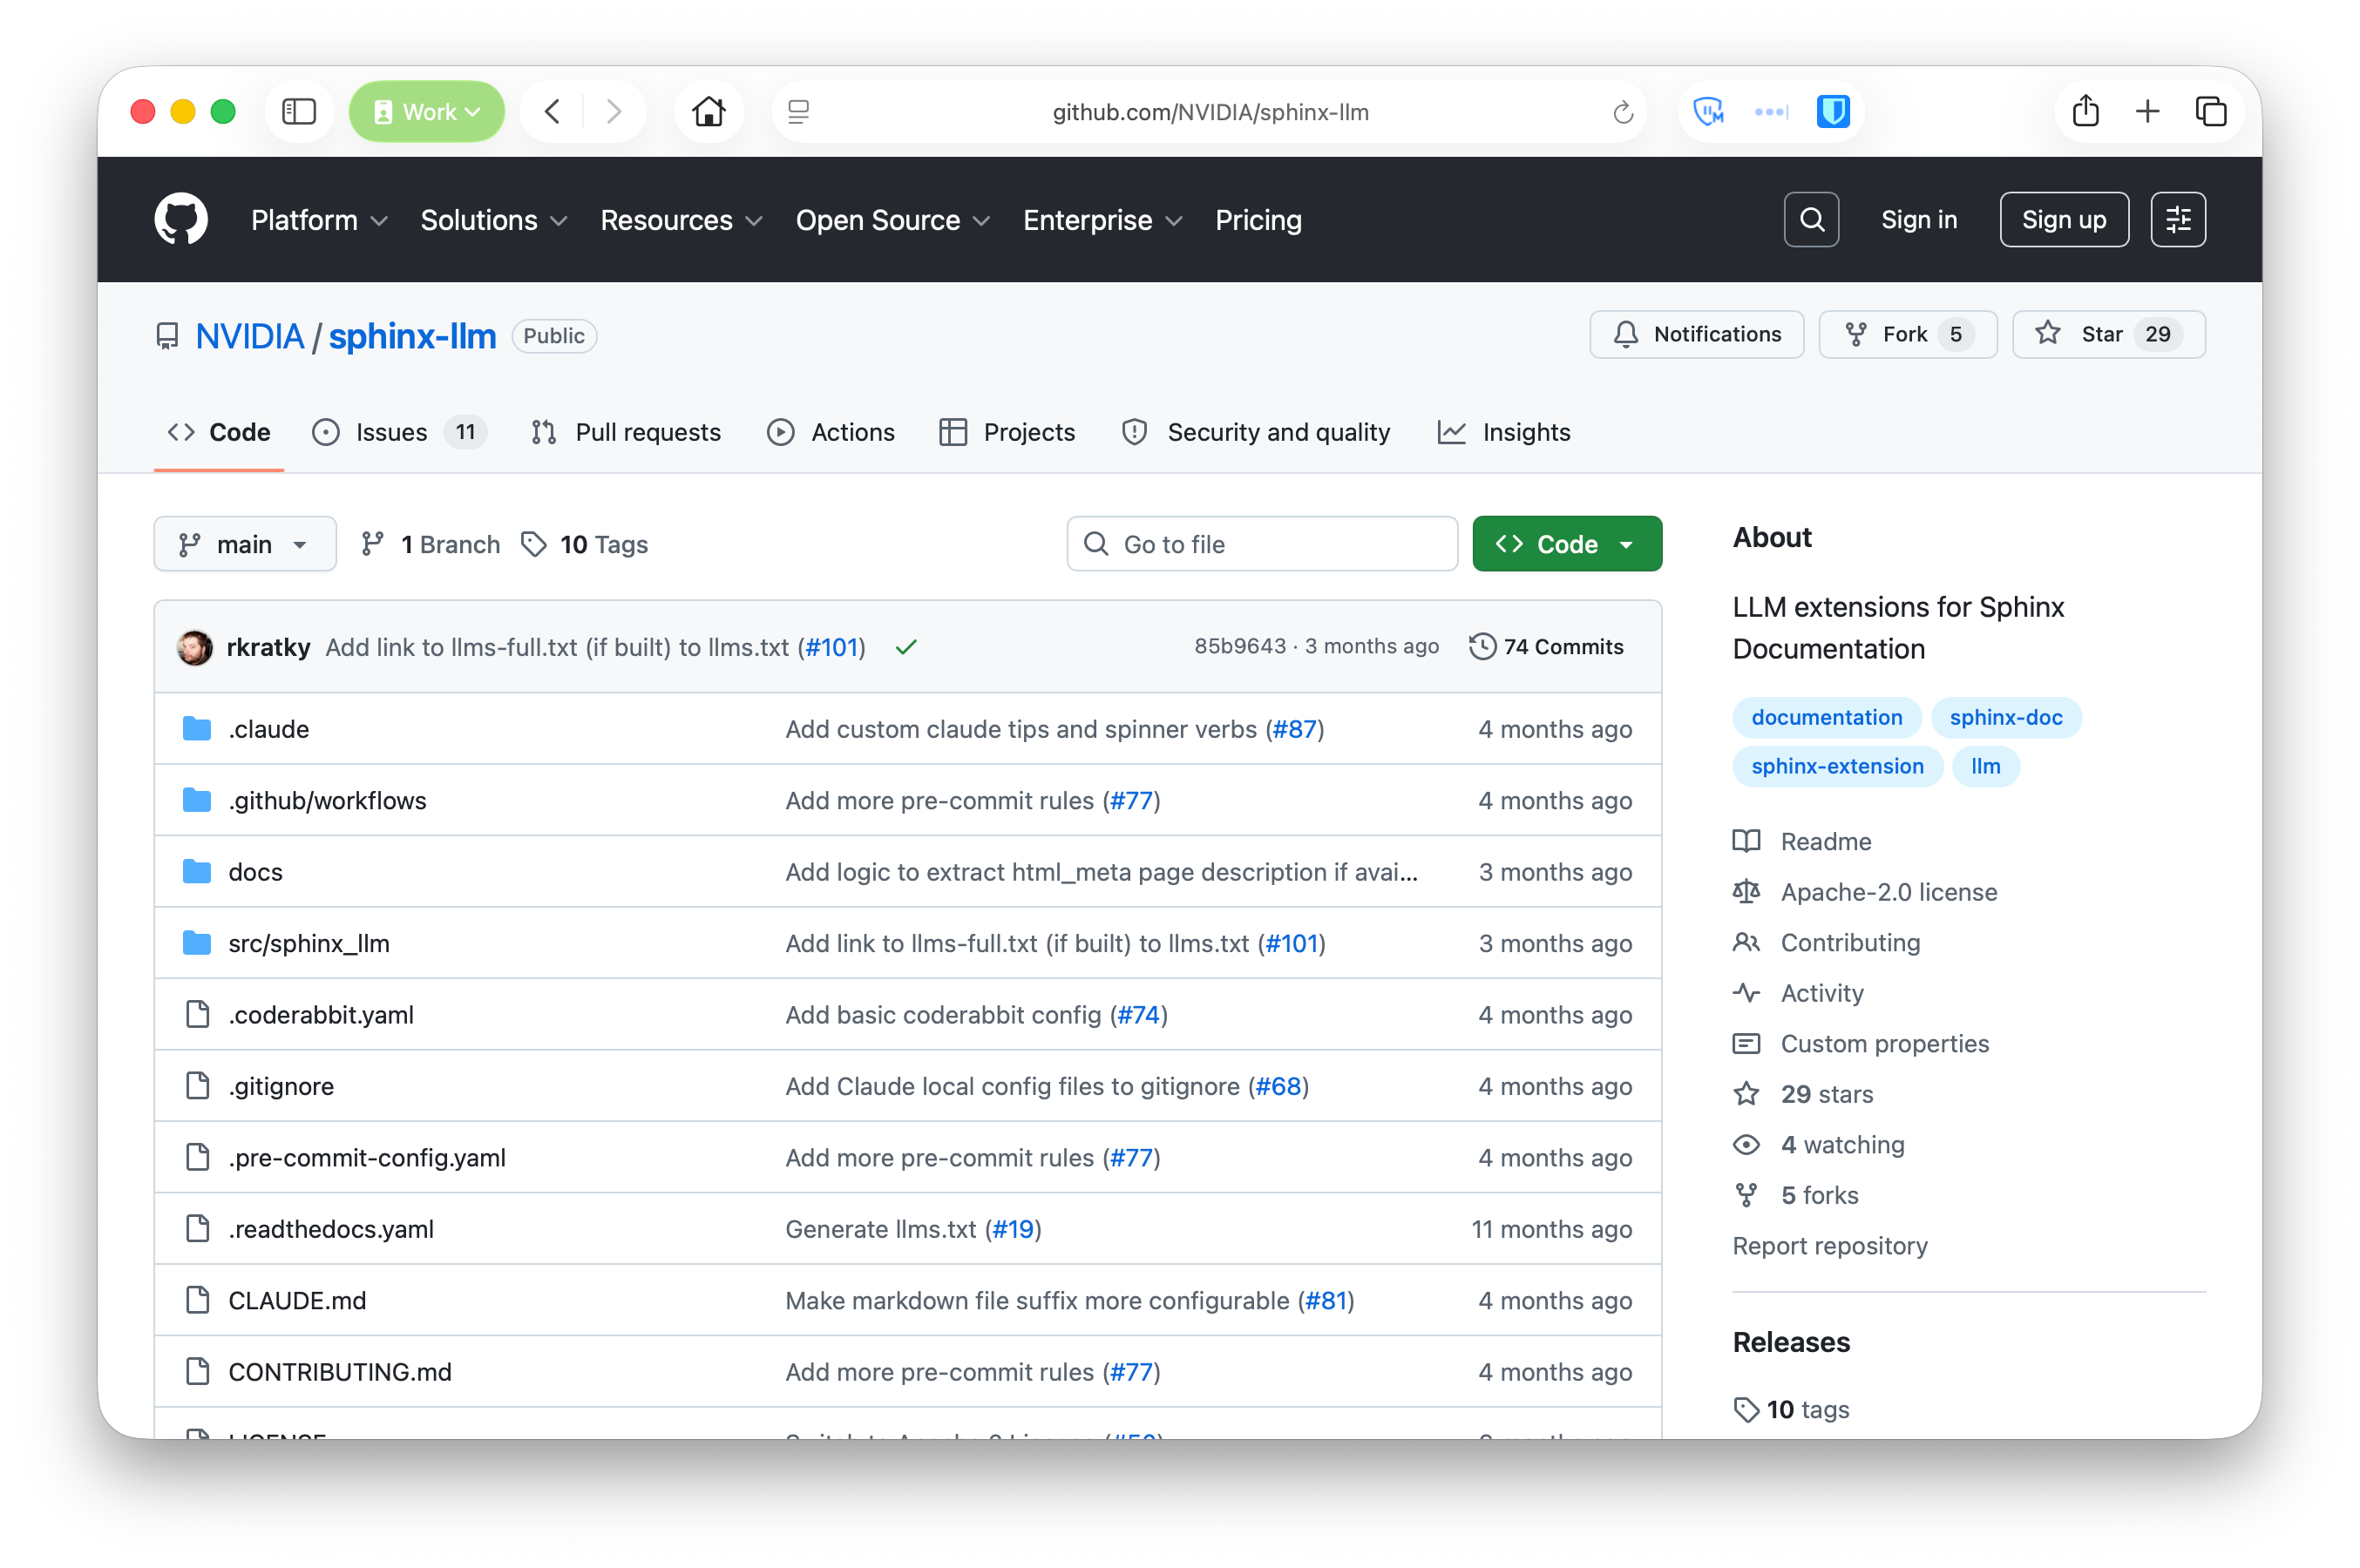The width and height of the screenshot is (2360, 1568).
Task: Open the sphinx-extension topic tag
Action: pos(1837,766)
